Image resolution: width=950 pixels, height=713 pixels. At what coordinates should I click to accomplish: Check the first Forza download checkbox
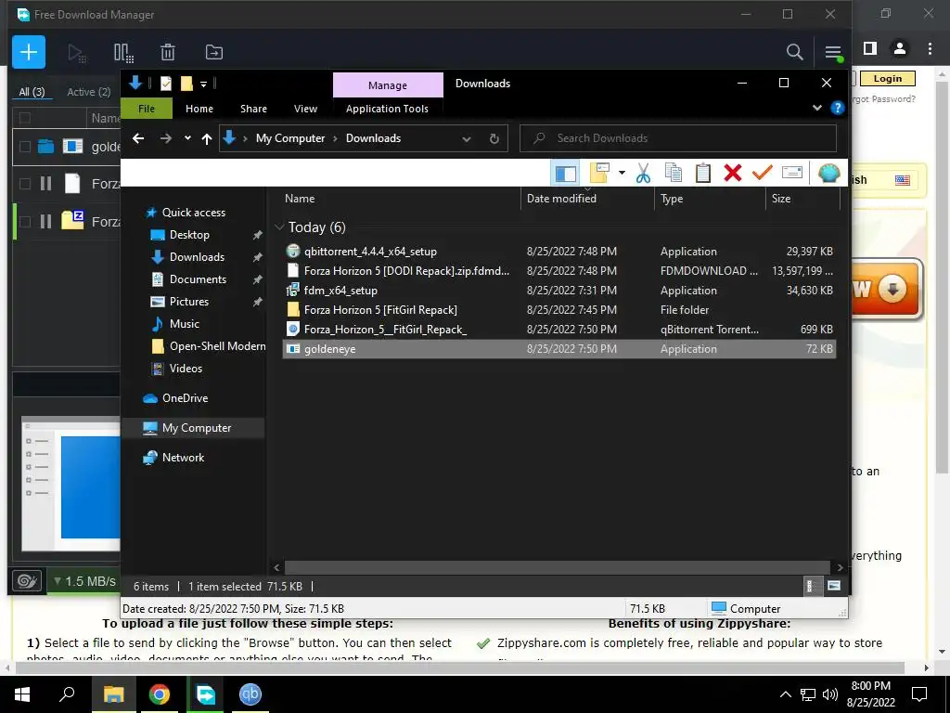(25, 184)
